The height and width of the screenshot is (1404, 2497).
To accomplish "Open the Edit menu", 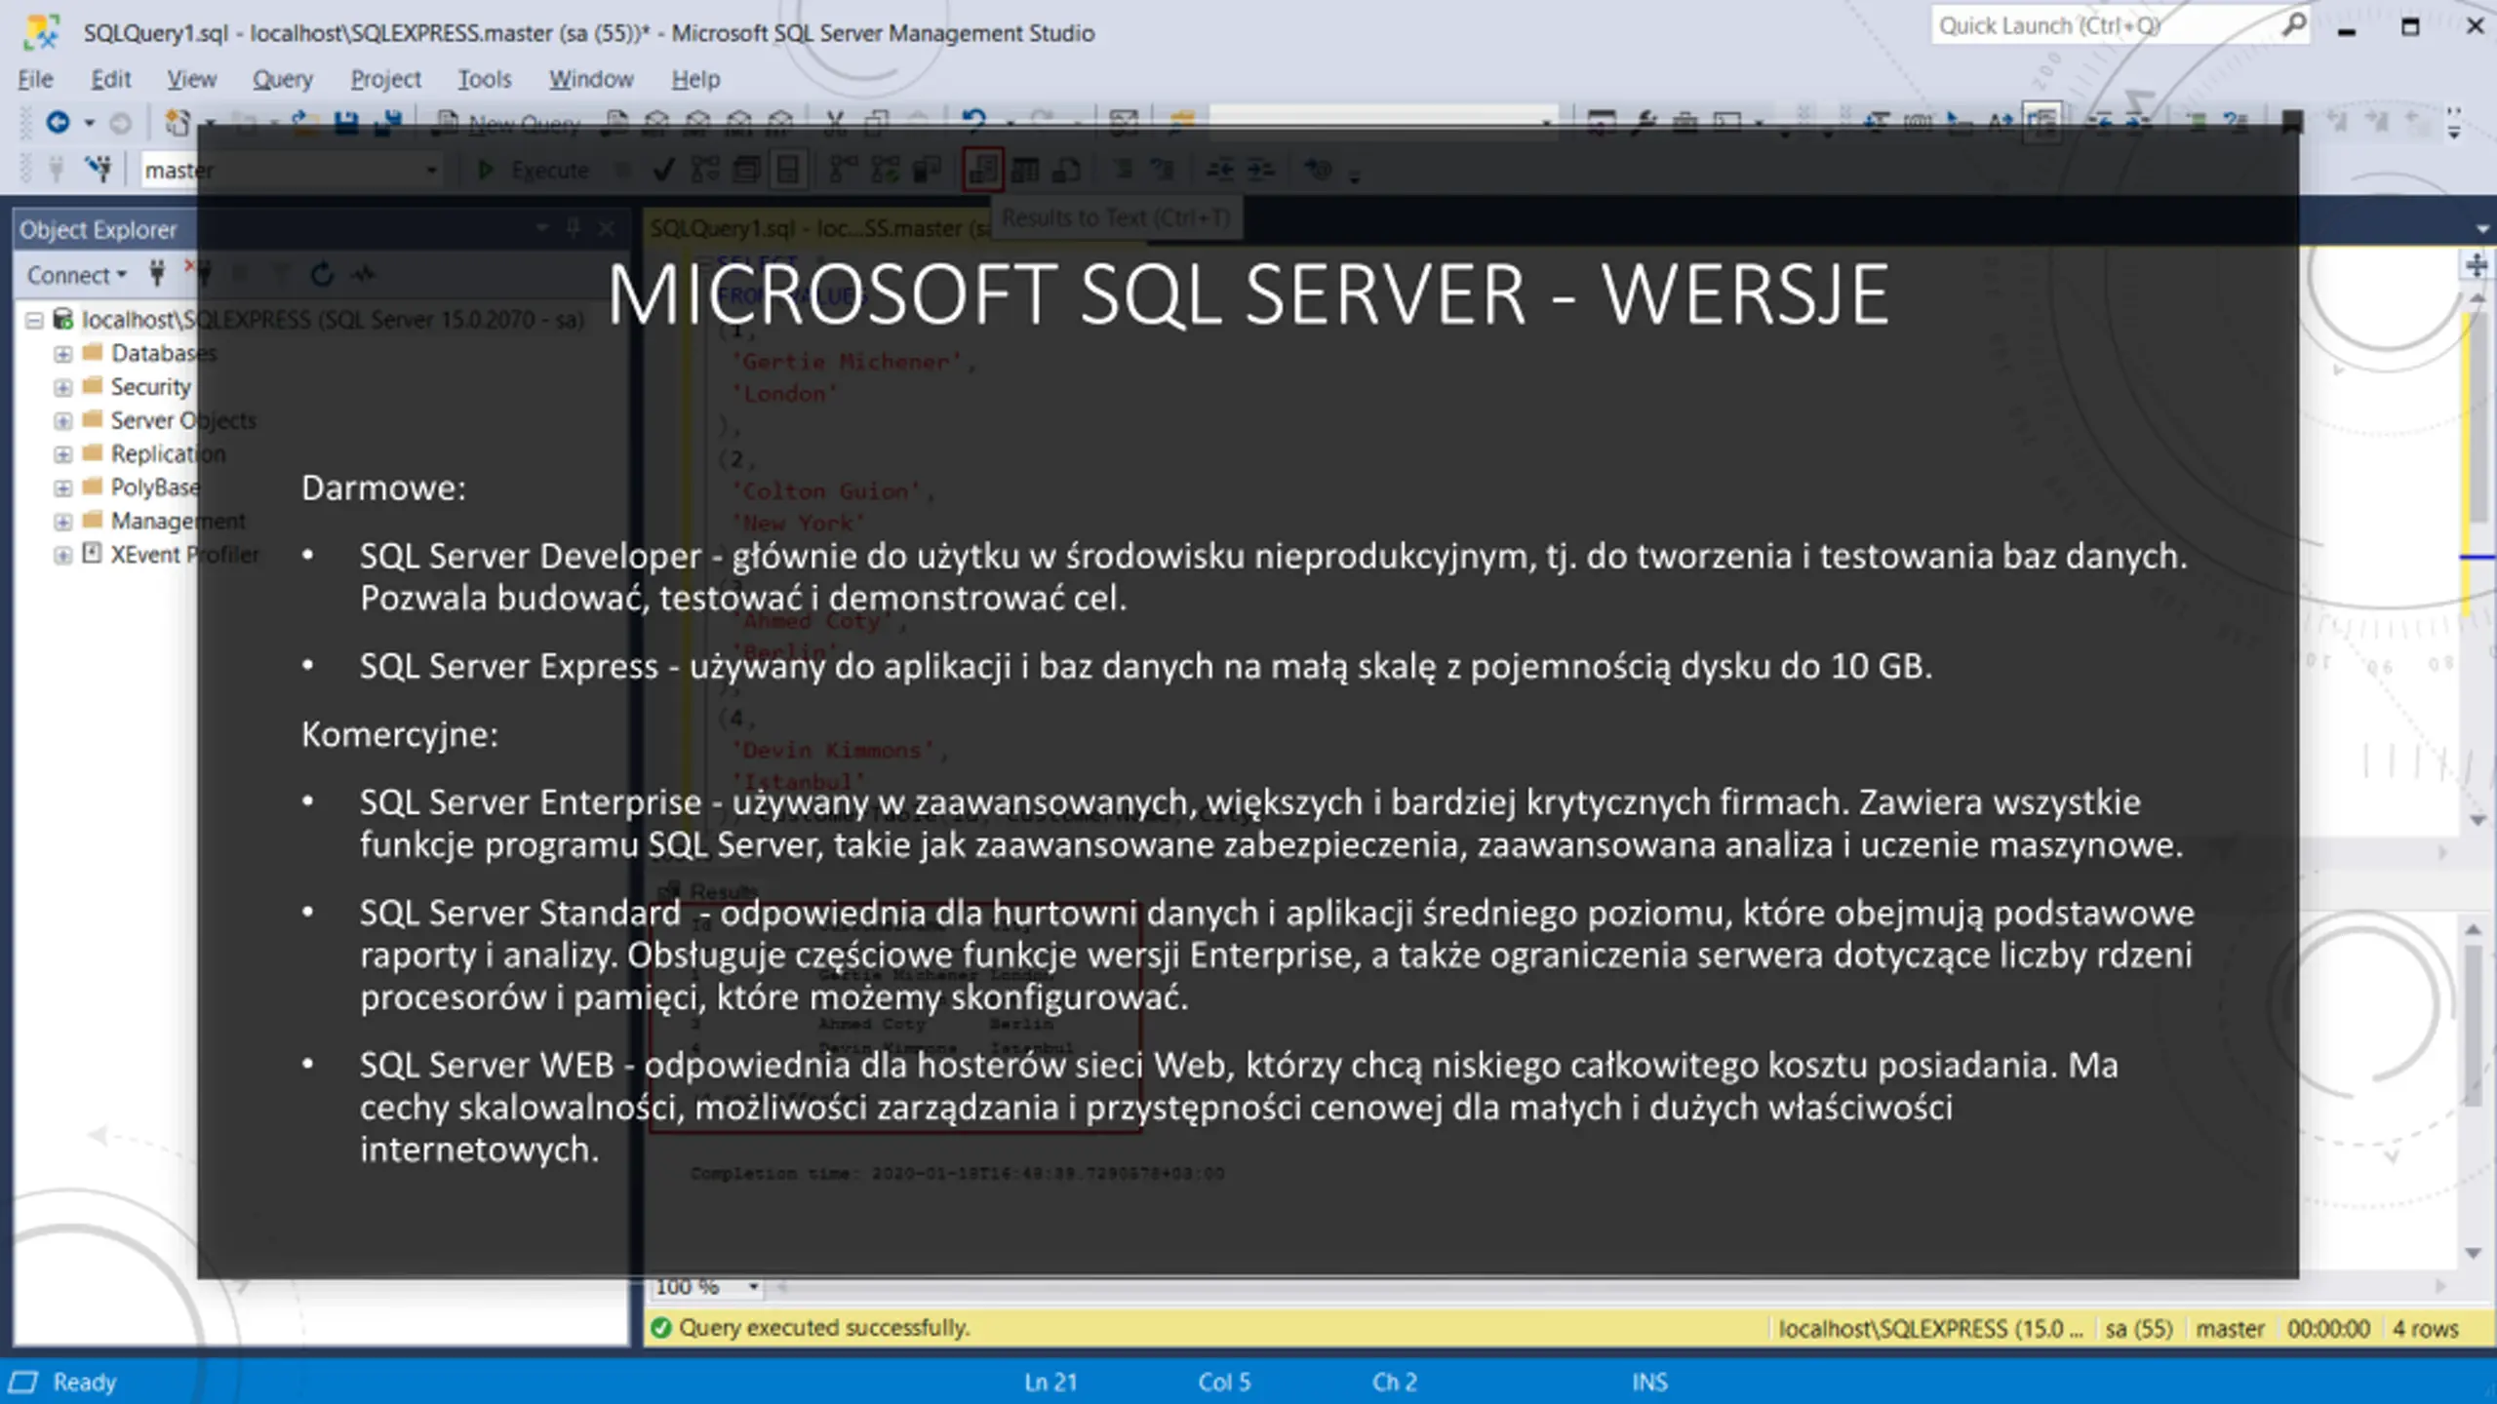I will [x=110, y=79].
